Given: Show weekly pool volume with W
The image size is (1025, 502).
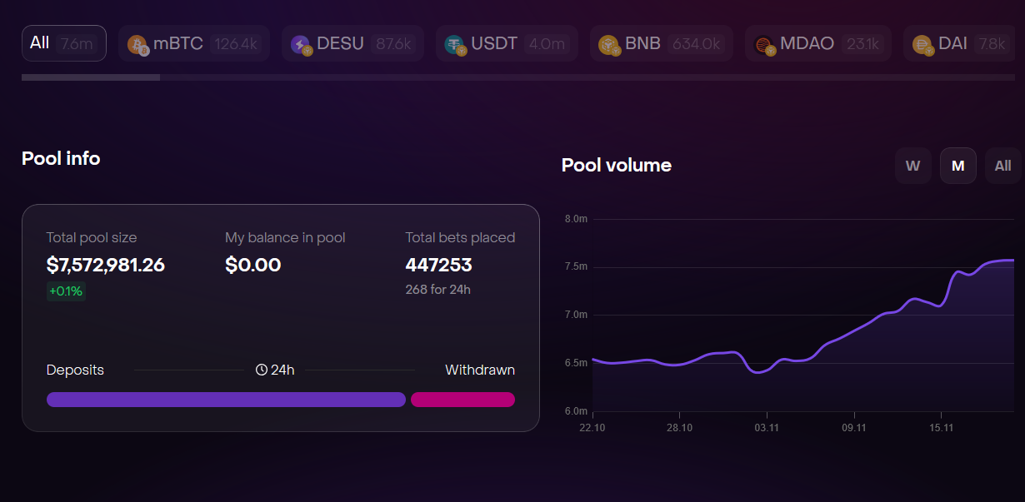Looking at the screenshot, I should click(912, 166).
